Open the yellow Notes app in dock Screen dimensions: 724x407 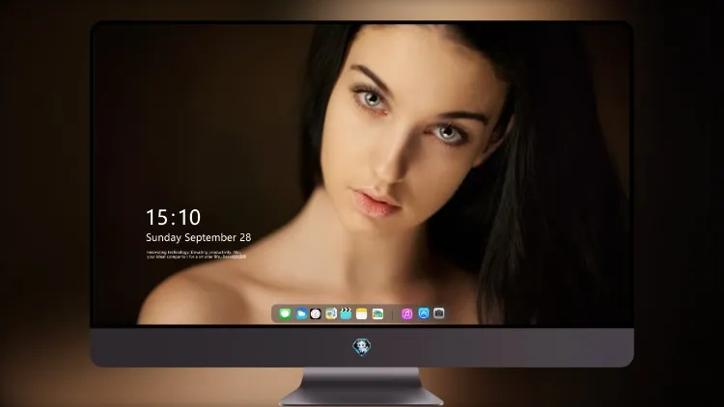pyautogui.click(x=362, y=313)
